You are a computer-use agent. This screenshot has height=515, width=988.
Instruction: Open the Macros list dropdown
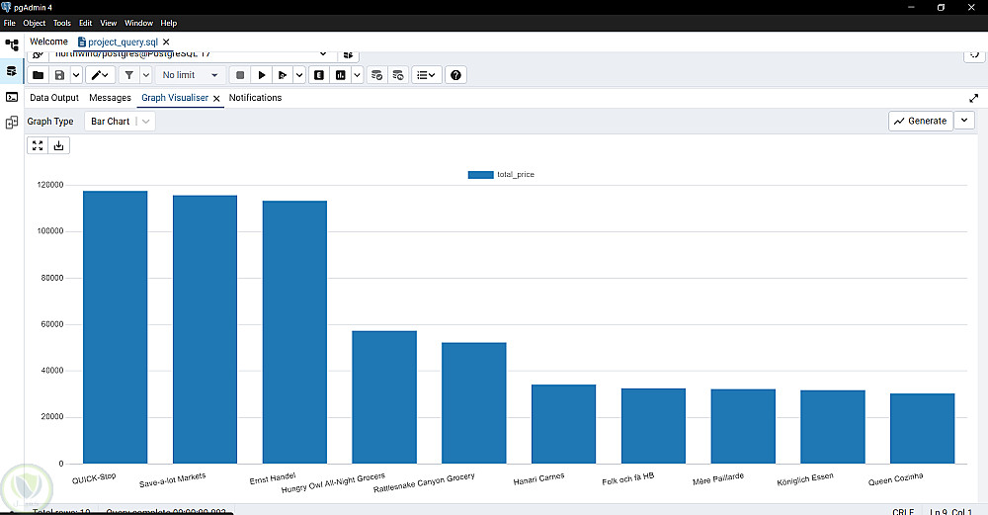pyautogui.click(x=427, y=75)
